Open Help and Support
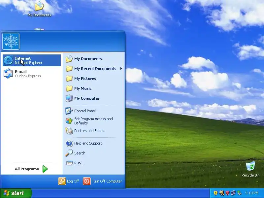 pos(94,143)
